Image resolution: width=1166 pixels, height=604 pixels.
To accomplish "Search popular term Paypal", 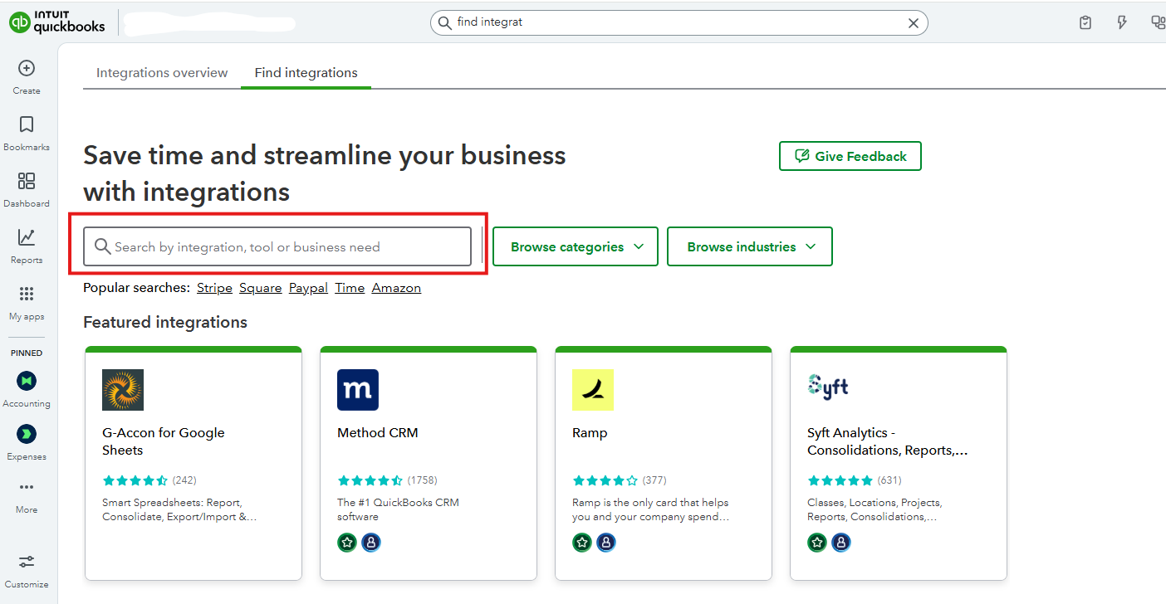I will click(x=308, y=288).
